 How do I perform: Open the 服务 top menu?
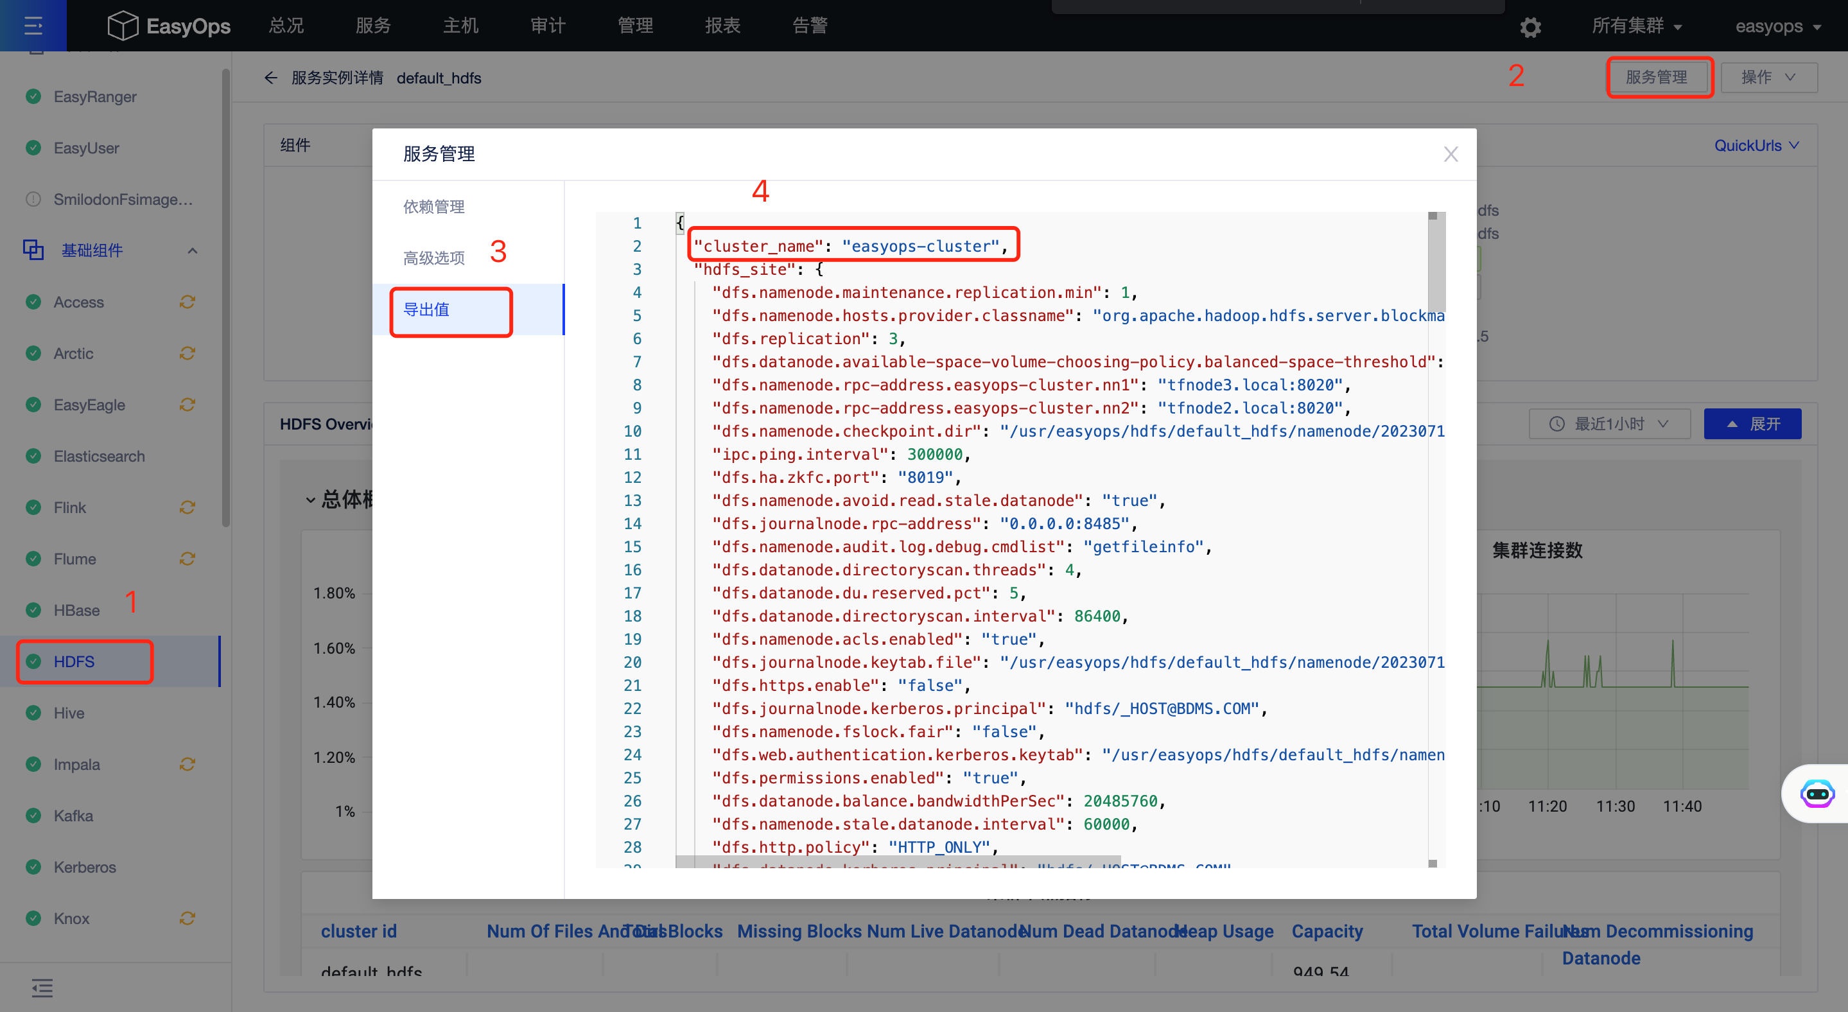(x=373, y=26)
